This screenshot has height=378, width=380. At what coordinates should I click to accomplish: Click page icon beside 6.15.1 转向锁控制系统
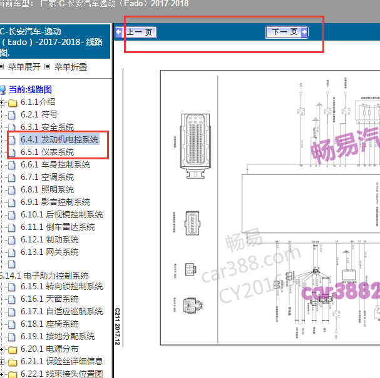pyautogui.click(x=12, y=287)
